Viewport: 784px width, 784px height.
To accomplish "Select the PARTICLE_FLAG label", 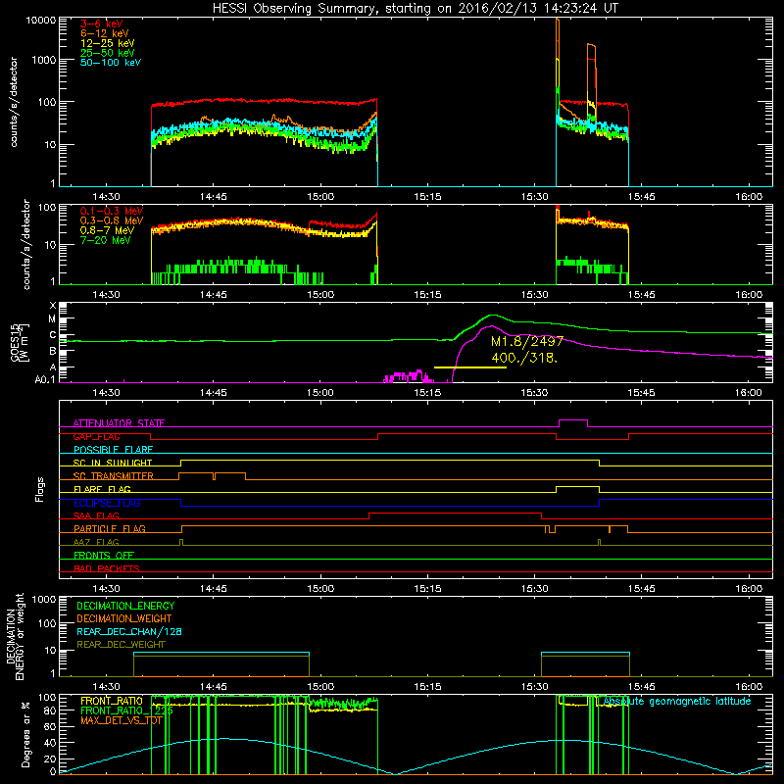I will click(x=110, y=528).
